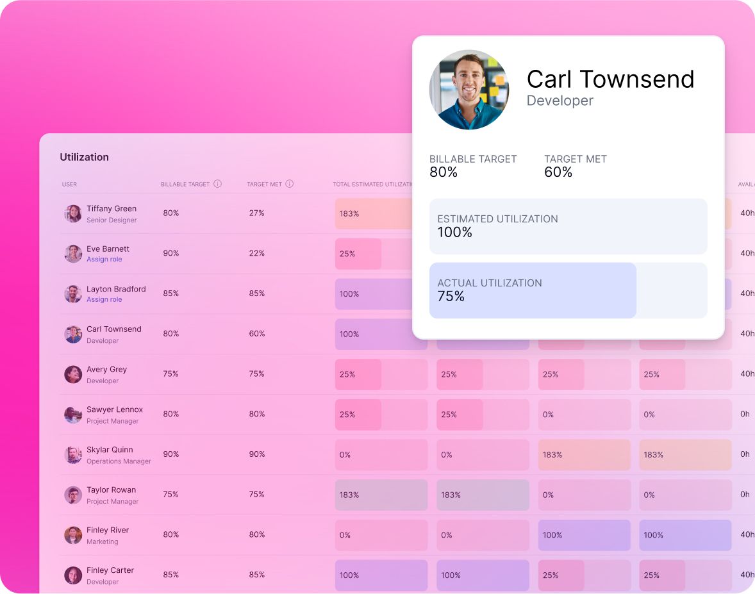Click the Estimated Utilization 100% bar in card
The width and height of the screenshot is (755, 594).
(x=568, y=226)
